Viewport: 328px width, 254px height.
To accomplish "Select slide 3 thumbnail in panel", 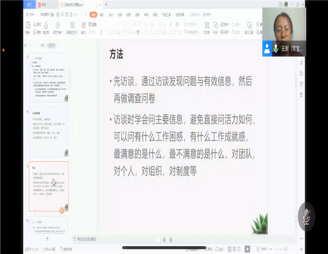I will point(48,78).
